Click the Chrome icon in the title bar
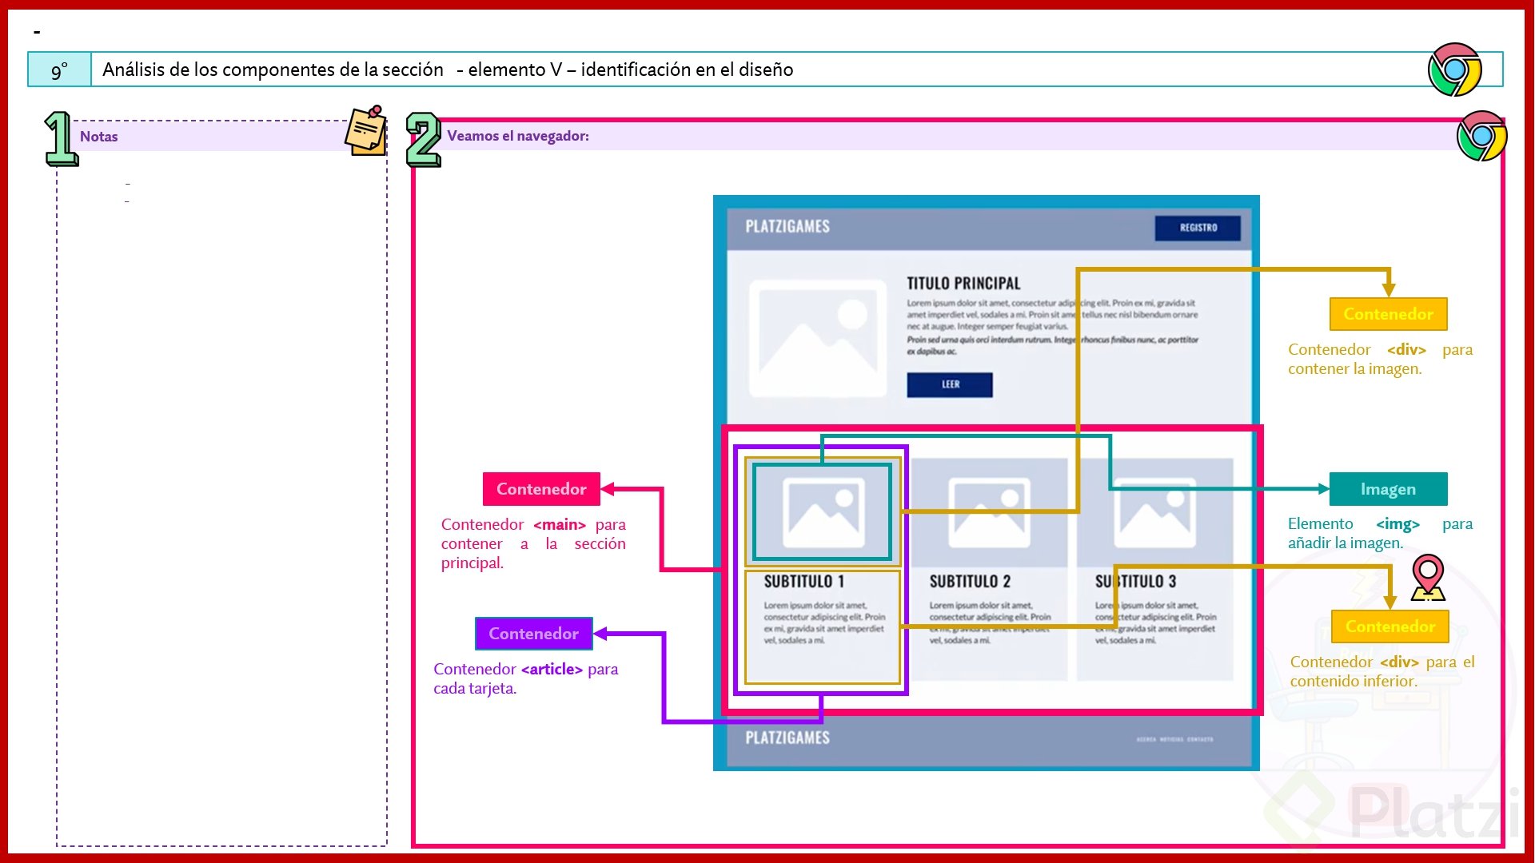Screen dimensions: 1535x863 (1454, 70)
